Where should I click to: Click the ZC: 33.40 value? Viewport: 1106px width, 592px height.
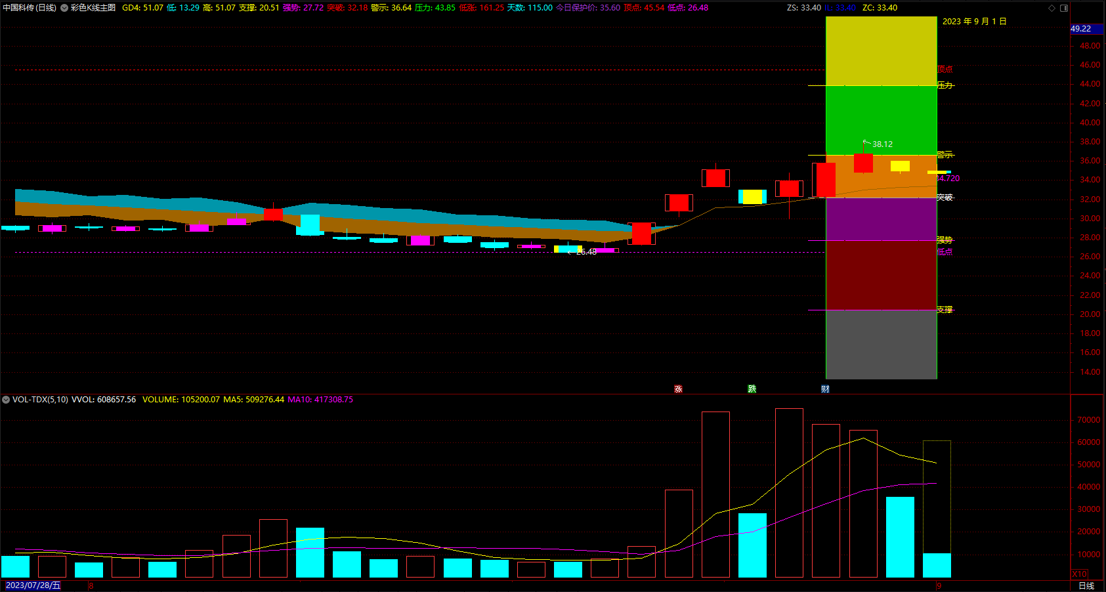pos(880,8)
